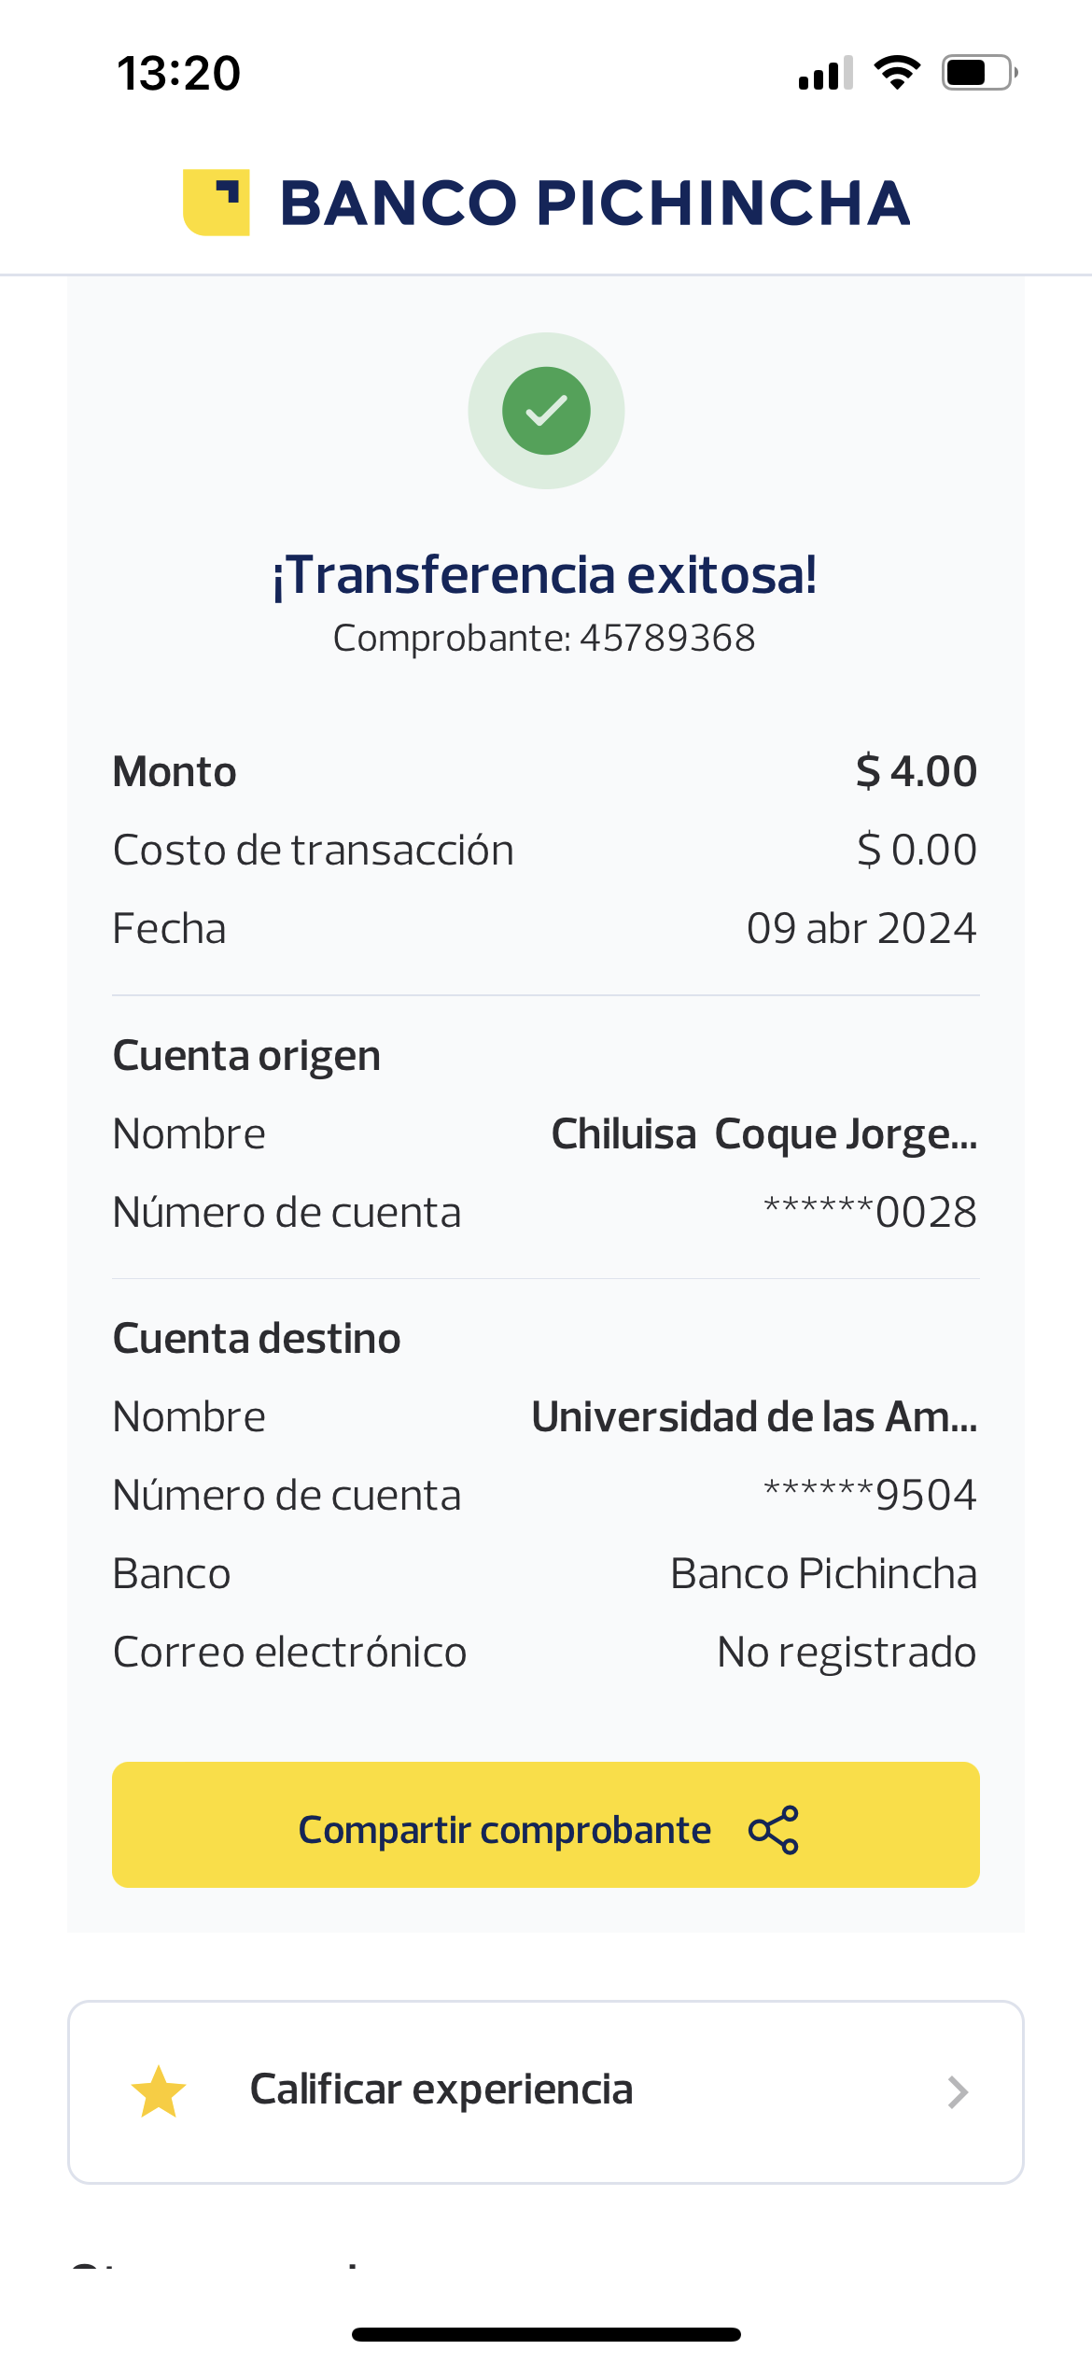Screen dimensions: 1092x2364
Task: Tap the battery indicator icon
Action: (x=978, y=73)
